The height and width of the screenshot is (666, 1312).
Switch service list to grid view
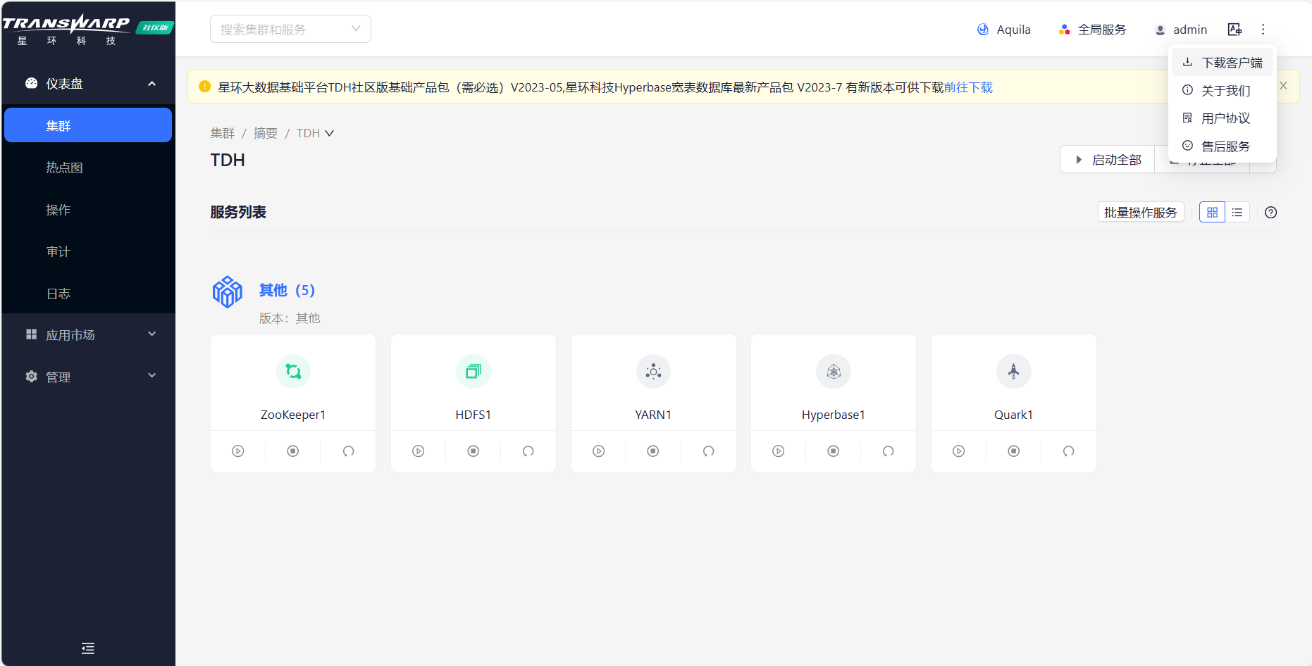[1212, 212]
